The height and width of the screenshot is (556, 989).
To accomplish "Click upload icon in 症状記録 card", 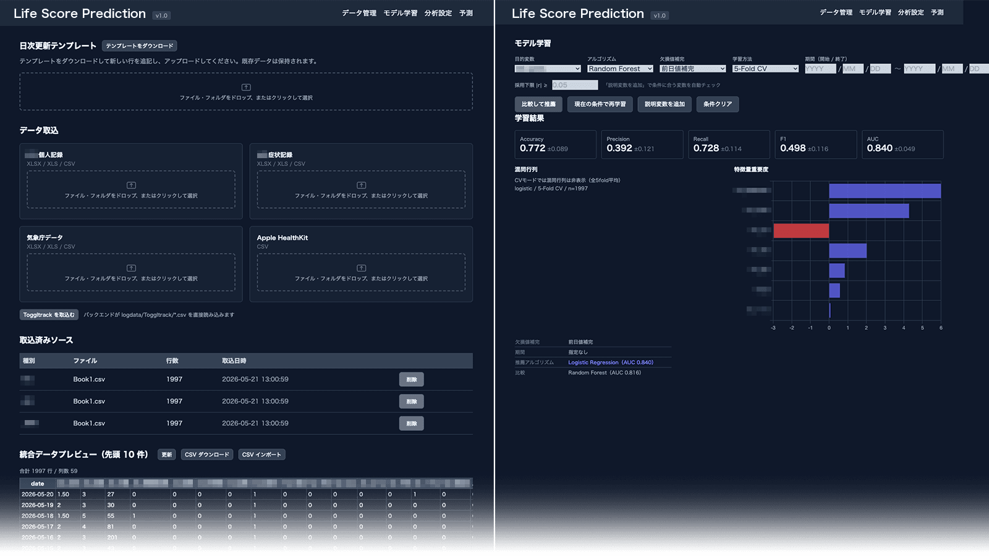I will pyautogui.click(x=362, y=185).
